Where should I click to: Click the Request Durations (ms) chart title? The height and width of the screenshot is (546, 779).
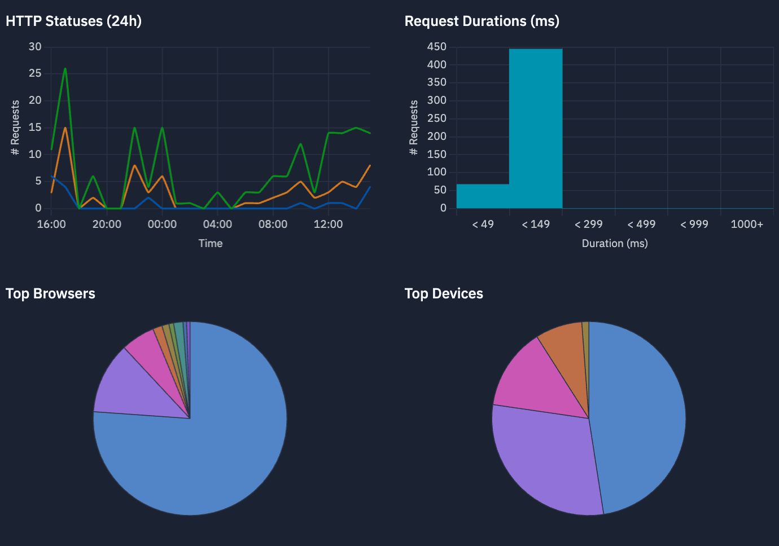click(482, 21)
